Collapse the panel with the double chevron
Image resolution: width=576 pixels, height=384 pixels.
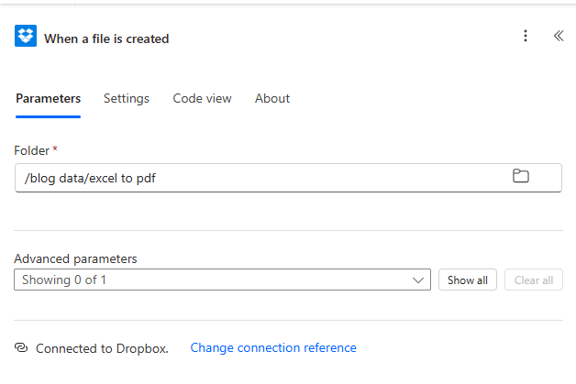[558, 37]
